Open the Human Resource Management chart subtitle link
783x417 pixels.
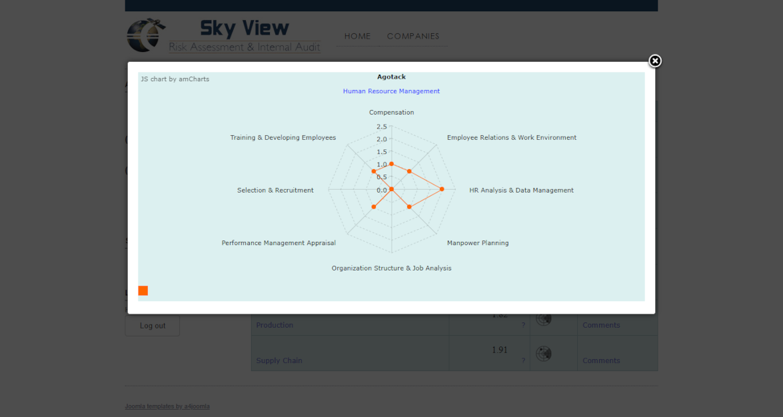[x=391, y=91]
